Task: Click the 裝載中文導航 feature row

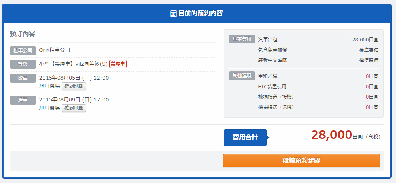Action: point(318,60)
